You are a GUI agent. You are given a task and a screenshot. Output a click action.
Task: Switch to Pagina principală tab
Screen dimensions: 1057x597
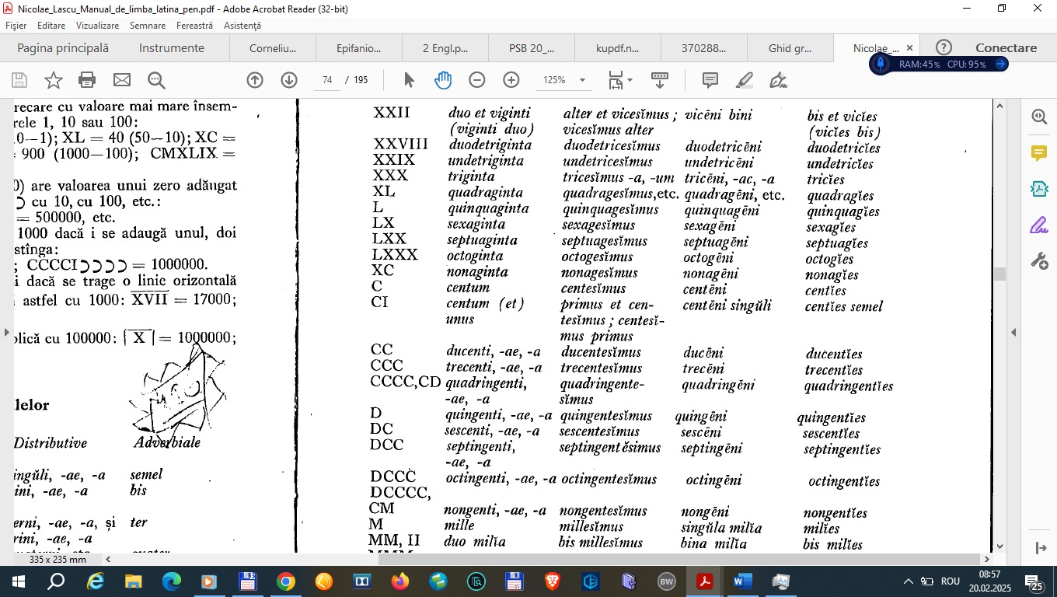point(63,47)
